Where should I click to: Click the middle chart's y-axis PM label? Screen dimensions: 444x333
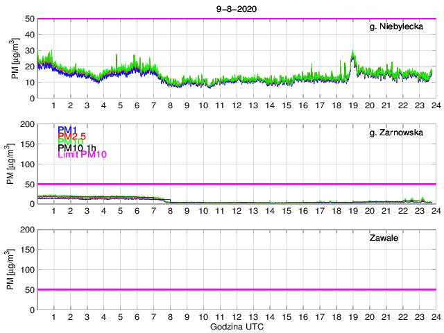(10, 164)
